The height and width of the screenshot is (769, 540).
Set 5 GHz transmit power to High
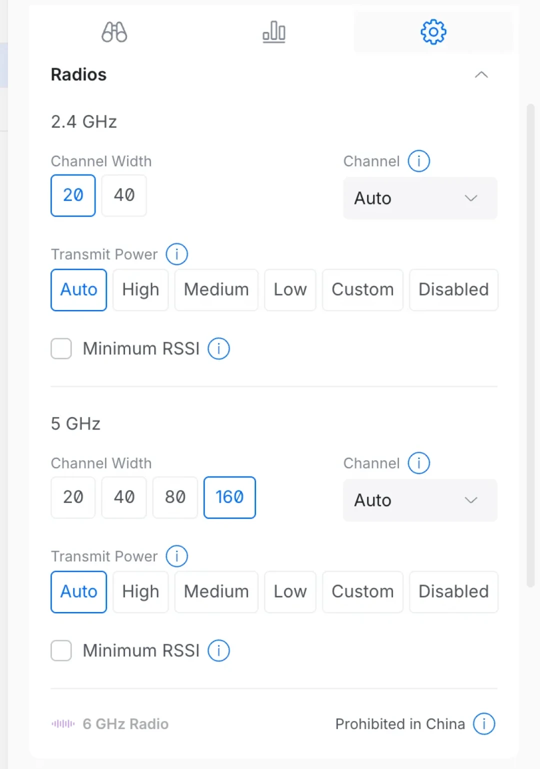(140, 591)
